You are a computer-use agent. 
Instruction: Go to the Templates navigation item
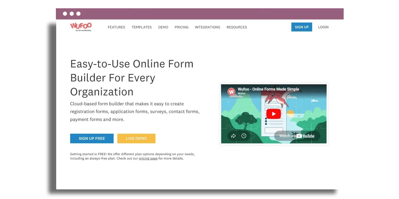[x=142, y=27]
